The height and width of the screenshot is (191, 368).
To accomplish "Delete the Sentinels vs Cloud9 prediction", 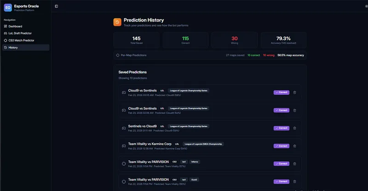I will click(294, 128).
